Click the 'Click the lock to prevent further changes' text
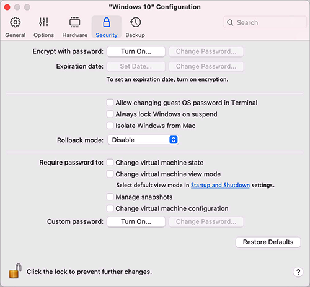Viewport: 310px width, 287px height. [89, 272]
